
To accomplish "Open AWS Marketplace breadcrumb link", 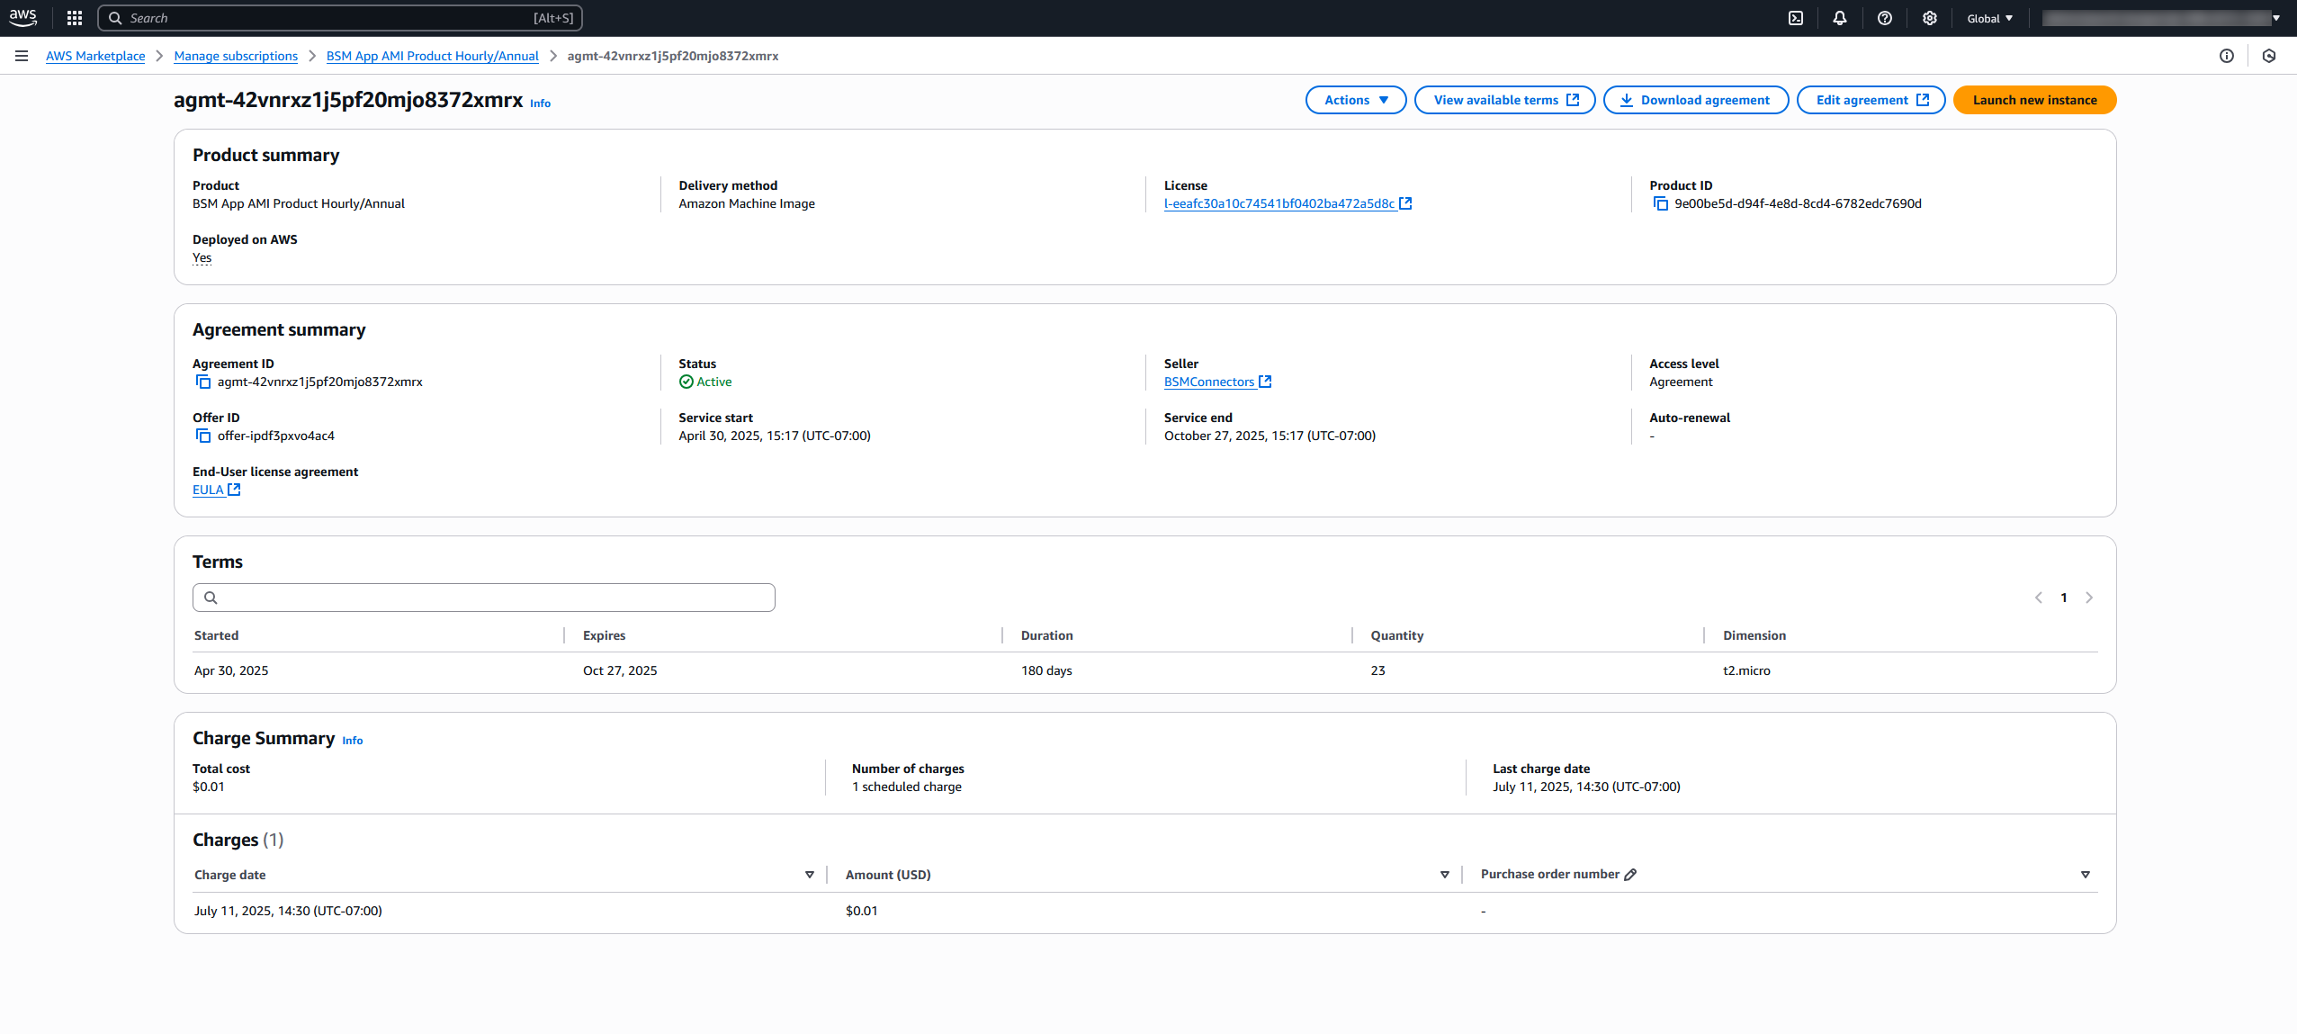I will coord(95,56).
